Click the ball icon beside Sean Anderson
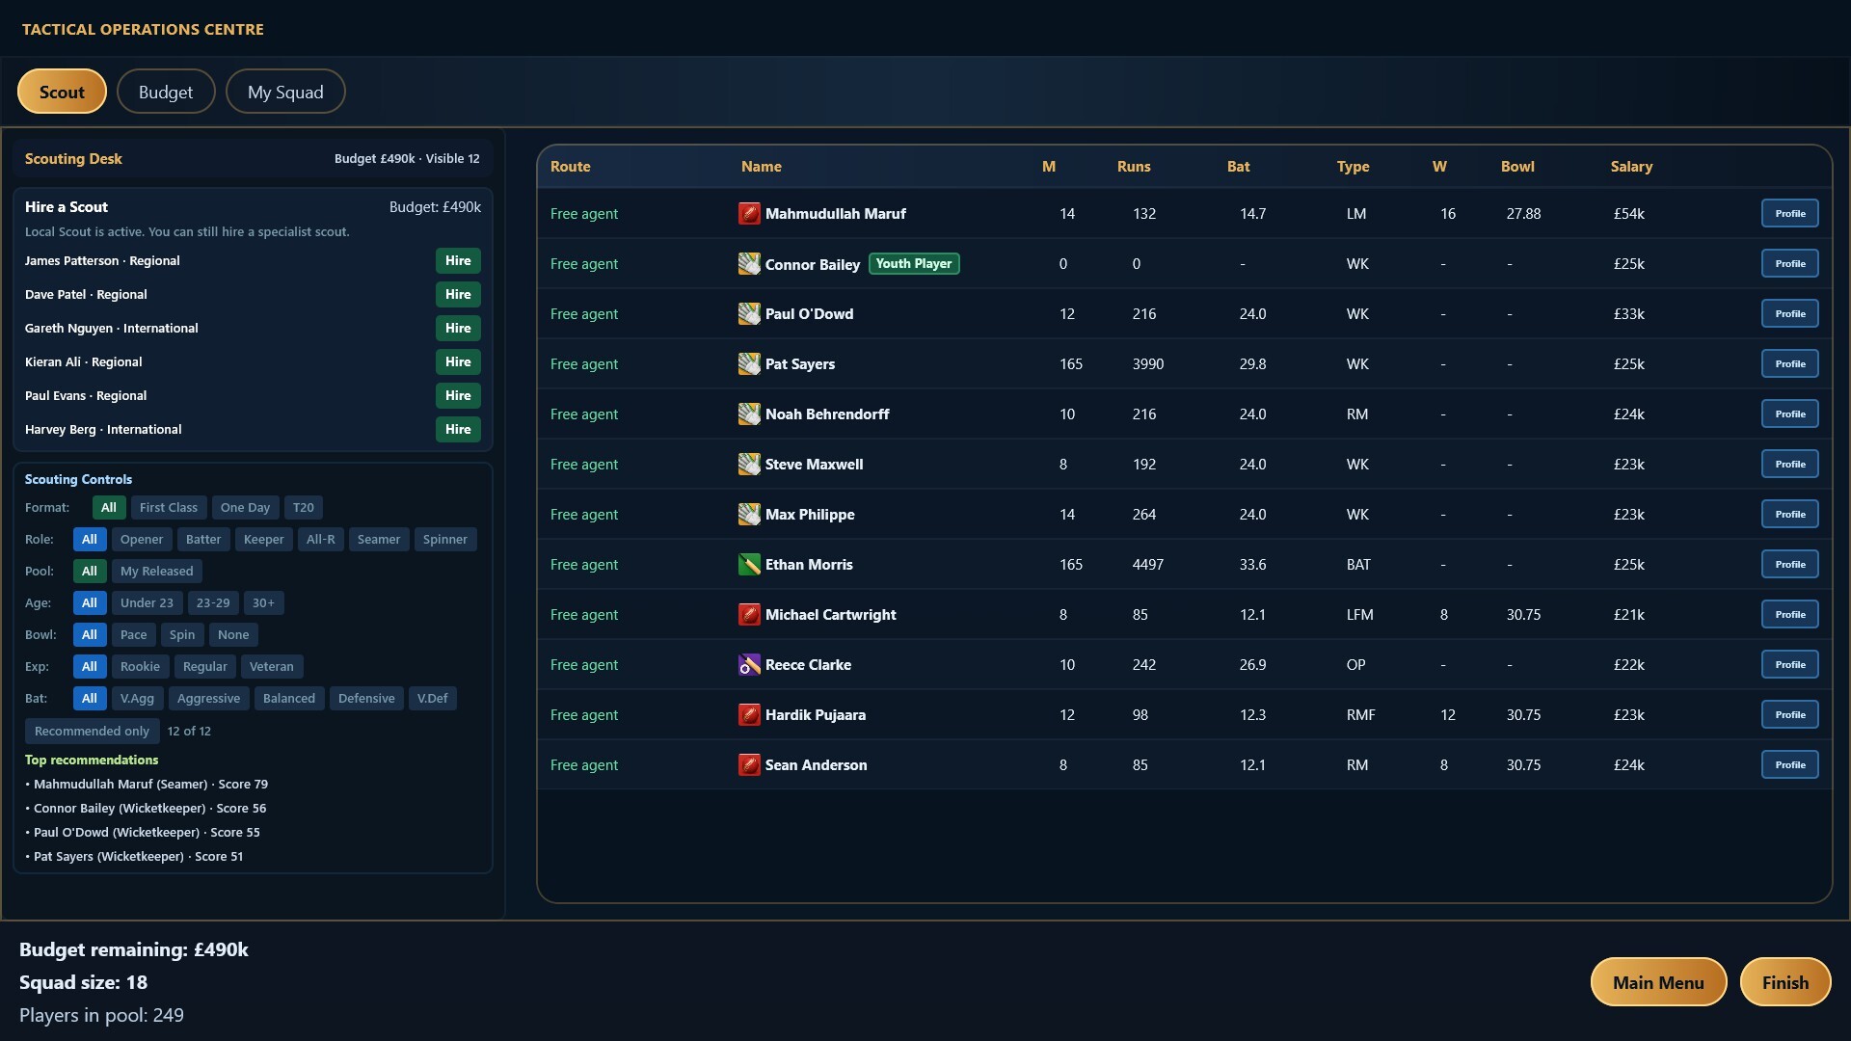Image resolution: width=1851 pixels, height=1041 pixels. click(749, 765)
